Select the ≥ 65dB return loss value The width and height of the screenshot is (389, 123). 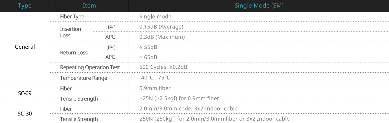[x=148, y=57]
